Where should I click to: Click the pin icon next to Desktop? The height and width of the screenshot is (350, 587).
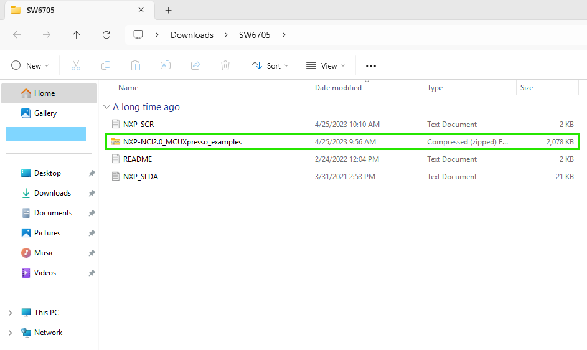pos(92,173)
